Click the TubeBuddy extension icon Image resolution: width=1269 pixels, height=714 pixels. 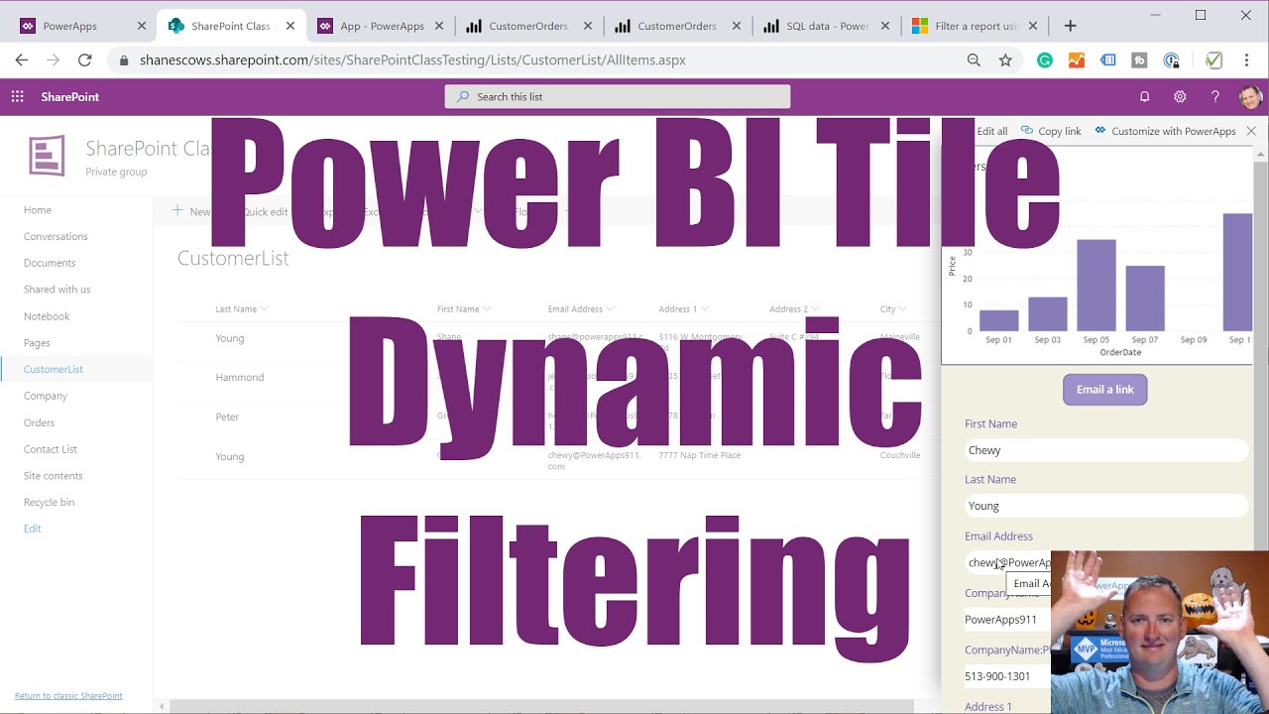(x=1140, y=60)
